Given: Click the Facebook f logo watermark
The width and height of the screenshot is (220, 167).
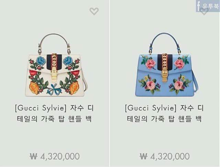Looking at the screenshot, I should point(198,6).
